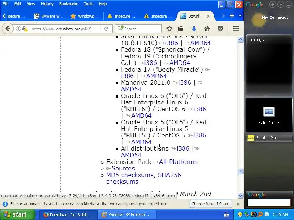Click AMD64 link for Fedora 19 Schrödingers Cat

point(180,63)
